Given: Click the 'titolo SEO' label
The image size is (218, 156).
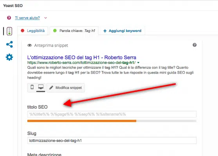Looking at the screenshot, I should pos(38,107).
